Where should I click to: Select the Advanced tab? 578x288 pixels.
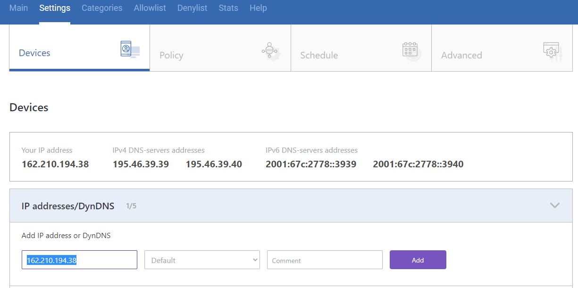(x=461, y=55)
